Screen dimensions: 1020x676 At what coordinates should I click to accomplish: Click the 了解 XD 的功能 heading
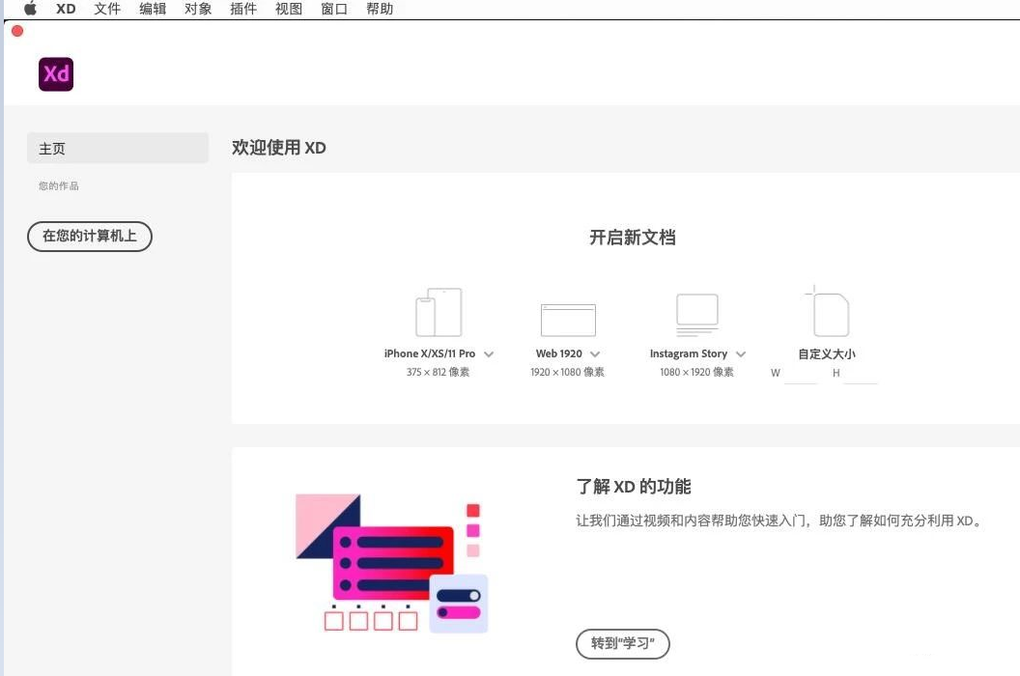tap(634, 487)
